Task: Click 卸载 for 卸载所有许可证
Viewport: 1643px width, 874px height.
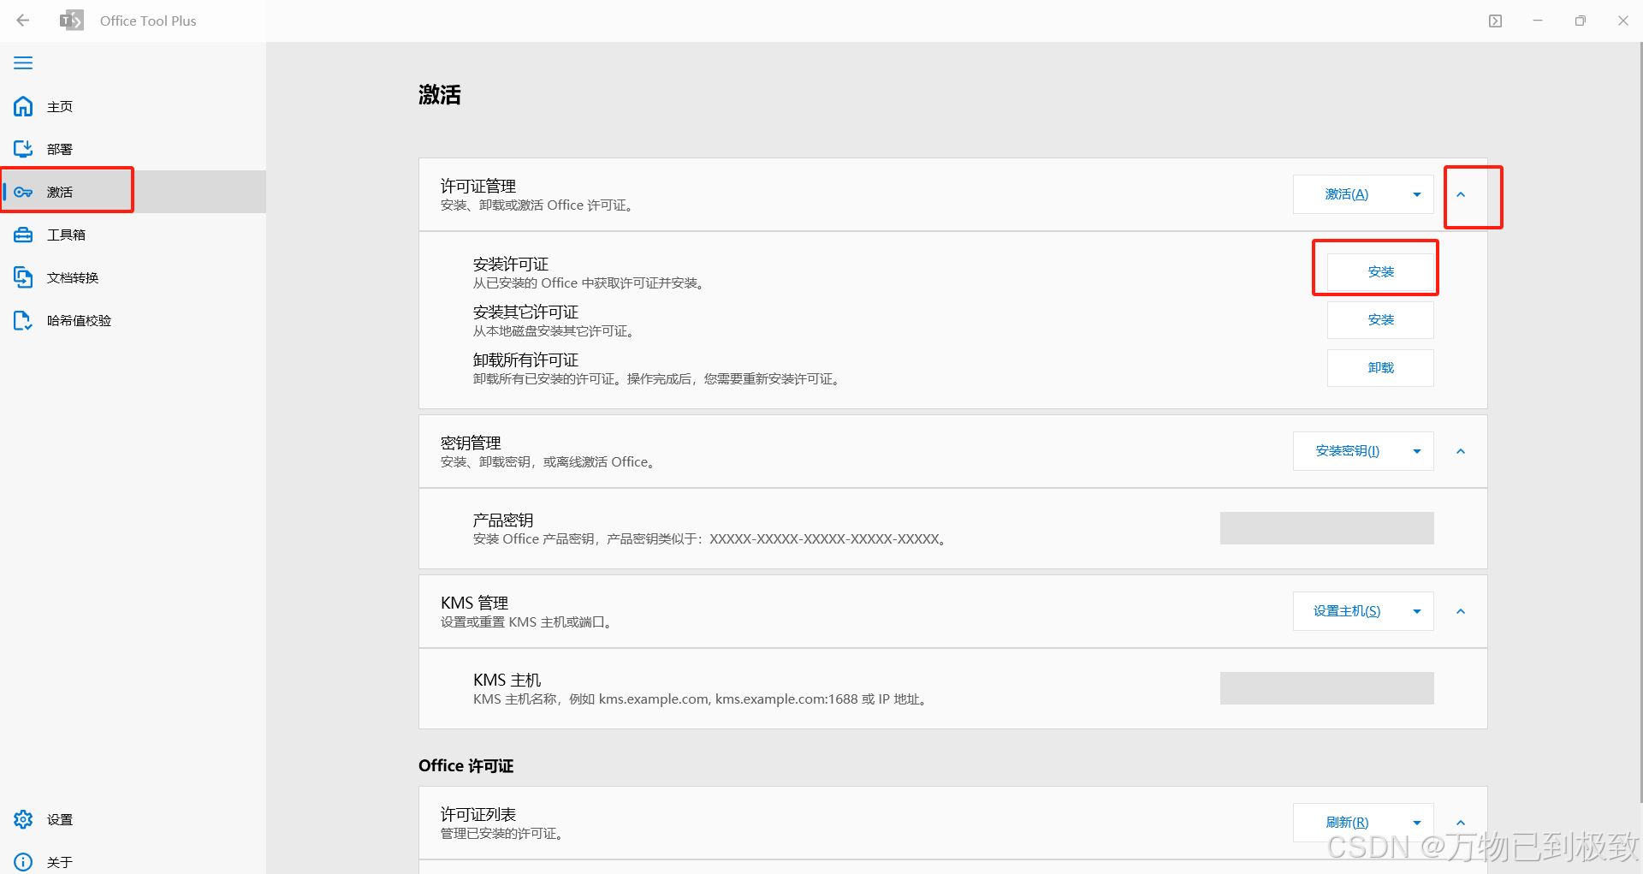Action: point(1380,367)
